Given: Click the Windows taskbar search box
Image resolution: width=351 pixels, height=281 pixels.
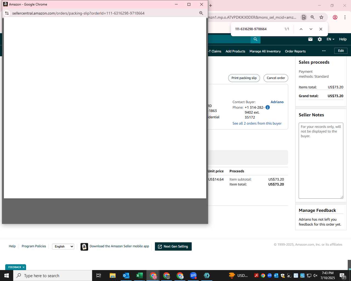Looking at the screenshot, I should coord(53,276).
